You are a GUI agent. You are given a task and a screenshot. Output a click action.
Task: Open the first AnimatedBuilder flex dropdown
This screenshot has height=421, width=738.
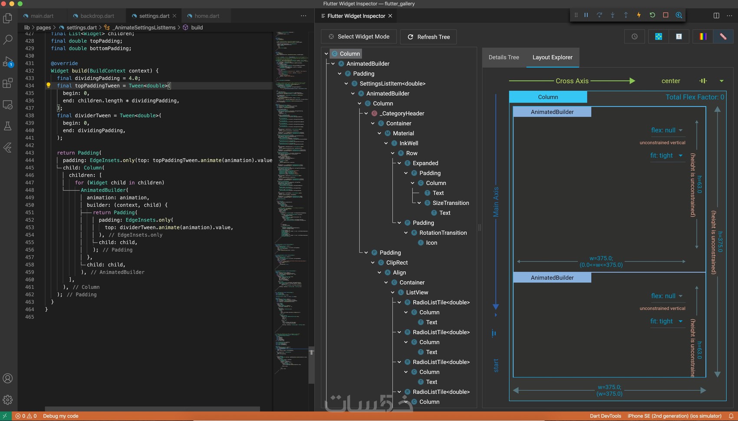click(667, 130)
